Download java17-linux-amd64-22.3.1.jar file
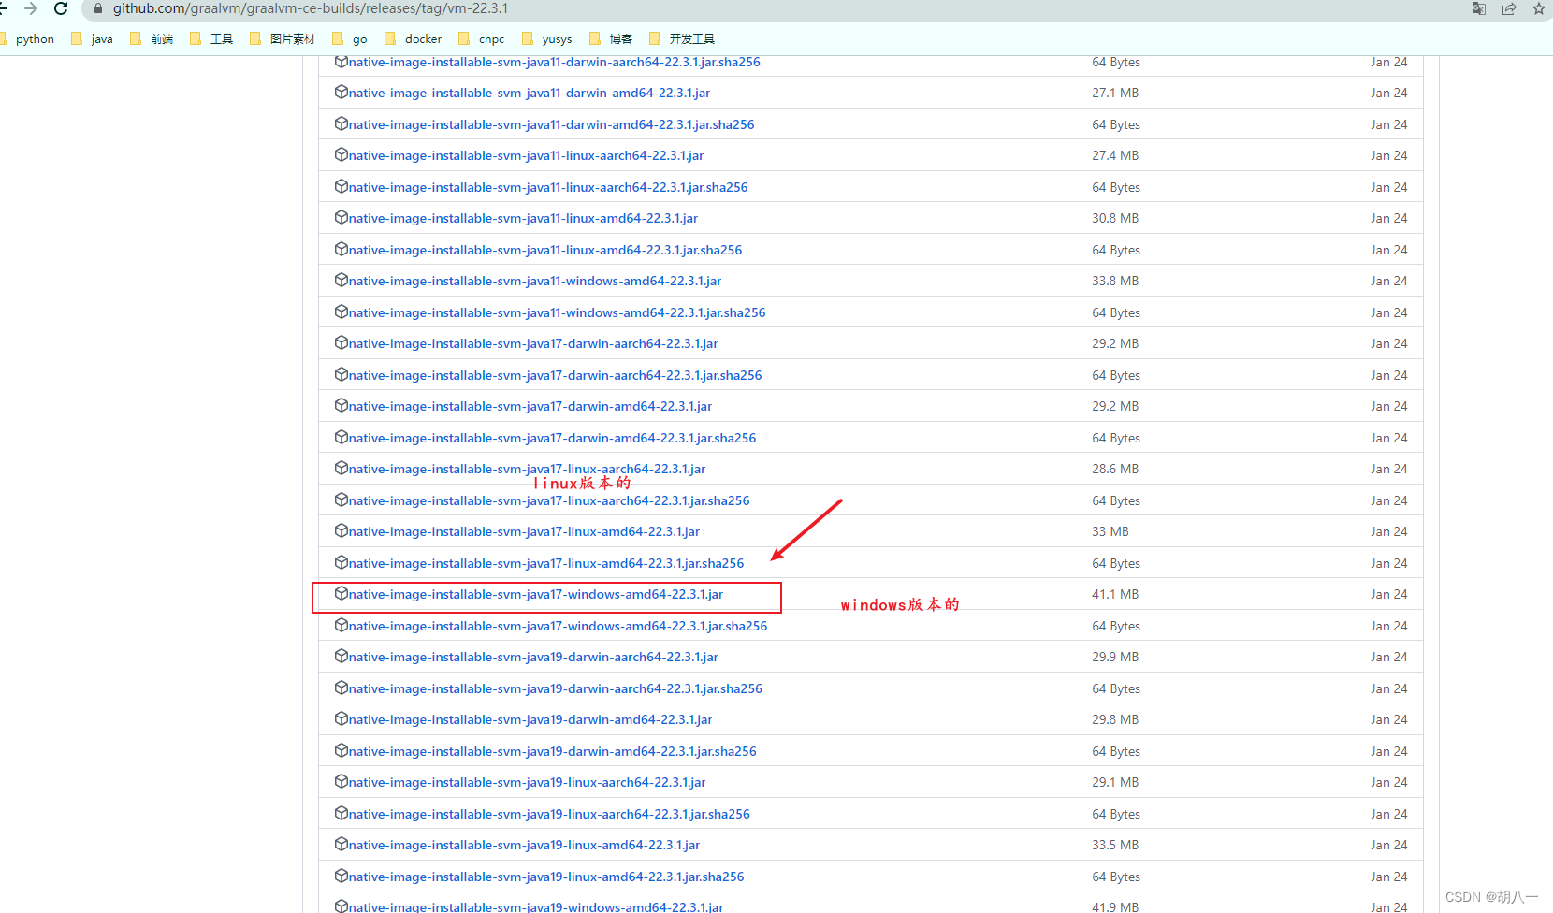This screenshot has height=913, width=1553. (524, 531)
